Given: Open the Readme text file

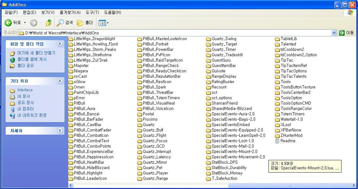Looking at the screenshot, I should coord(288,141).
